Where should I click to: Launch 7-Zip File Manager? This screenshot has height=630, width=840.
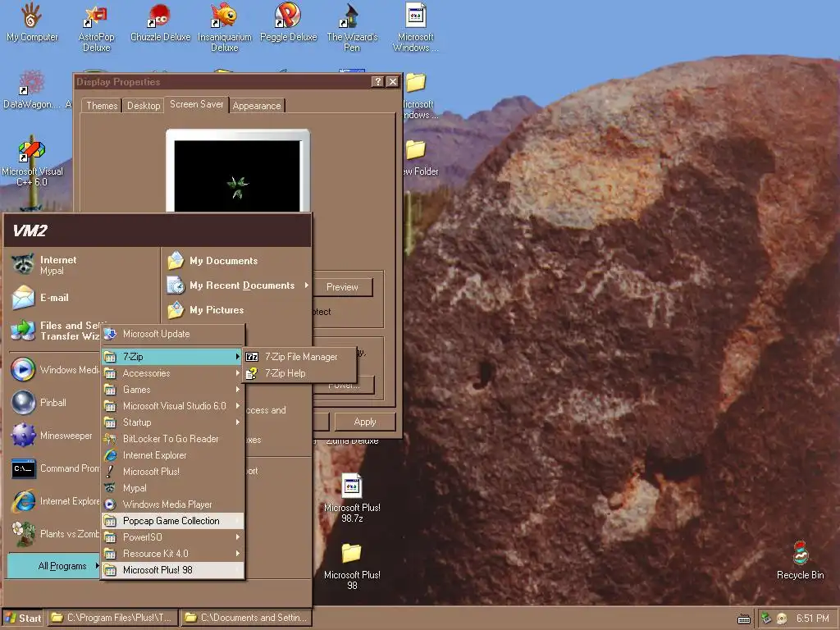pos(300,357)
